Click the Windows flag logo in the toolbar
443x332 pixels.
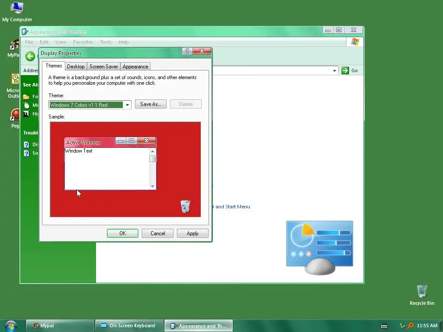point(355,42)
